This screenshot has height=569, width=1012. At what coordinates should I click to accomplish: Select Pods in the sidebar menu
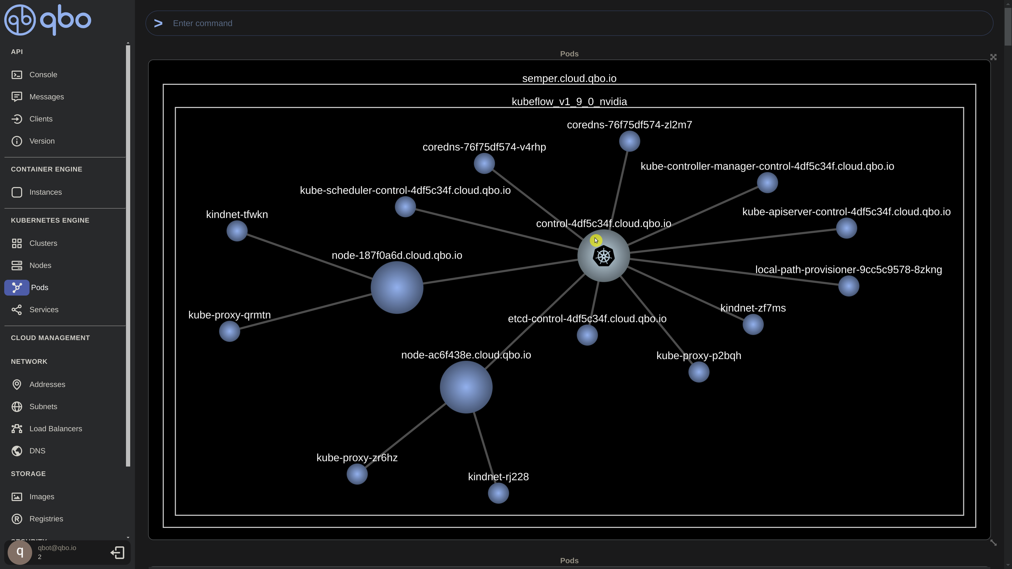[39, 288]
